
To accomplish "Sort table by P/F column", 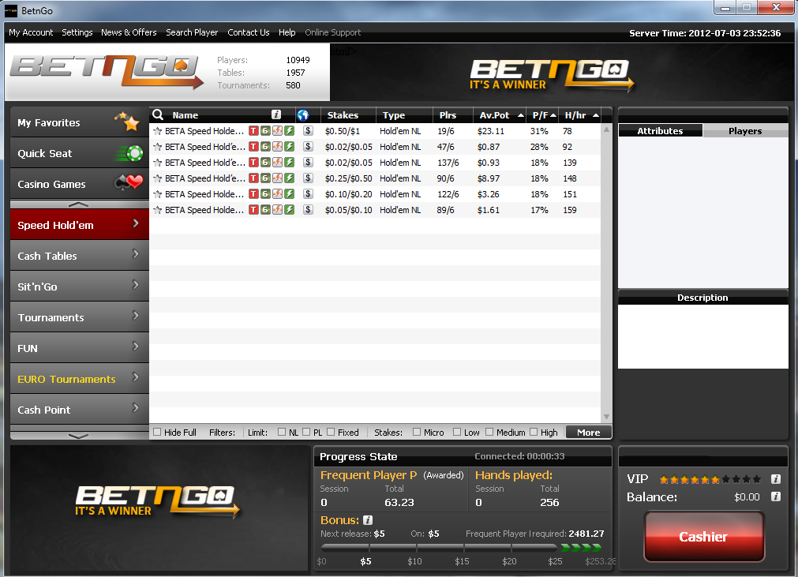I will 543,115.
